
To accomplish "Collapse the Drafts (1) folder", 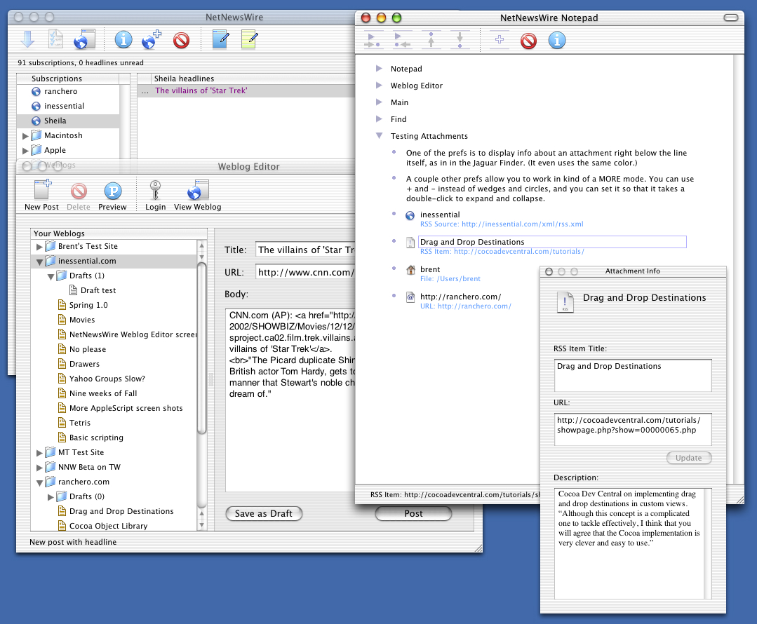I will (51, 276).
